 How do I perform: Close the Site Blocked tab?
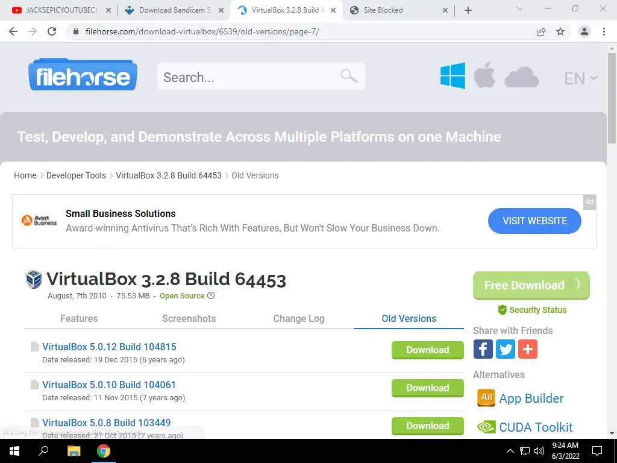(x=445, y=10)
